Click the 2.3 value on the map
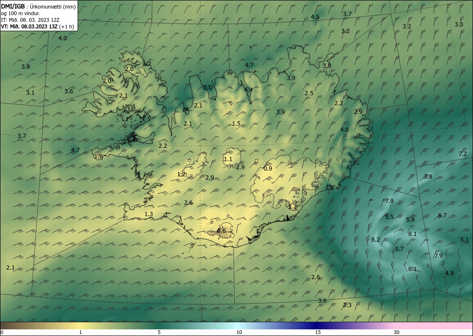473x336 pixels. (347, 305)
